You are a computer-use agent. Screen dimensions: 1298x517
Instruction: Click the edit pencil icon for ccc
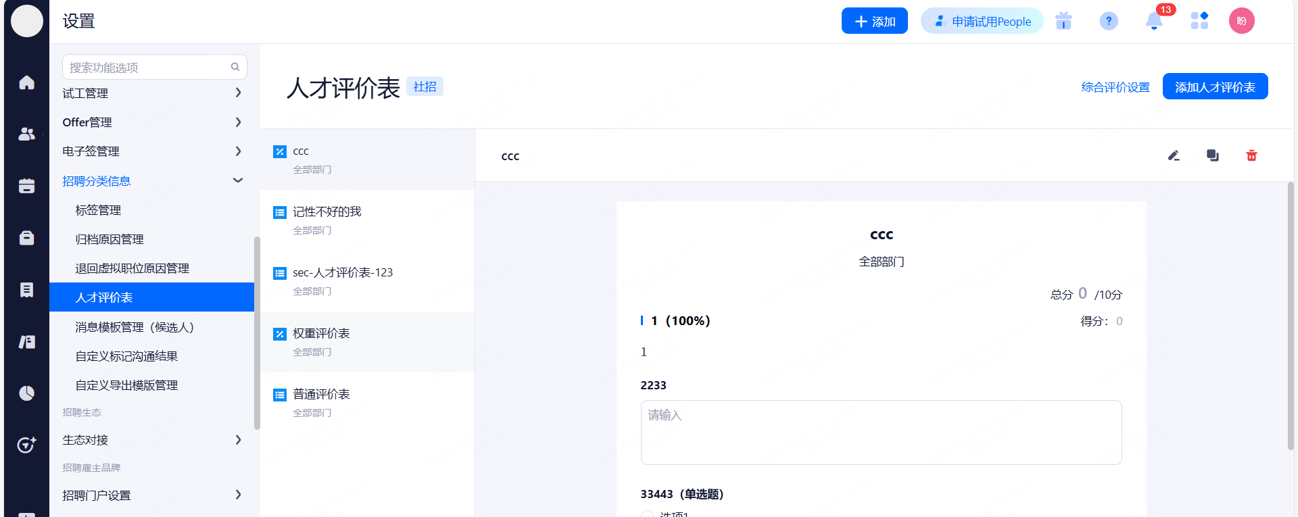pos(1174,155)
